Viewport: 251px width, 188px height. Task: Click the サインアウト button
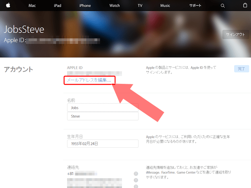point(235,34)
